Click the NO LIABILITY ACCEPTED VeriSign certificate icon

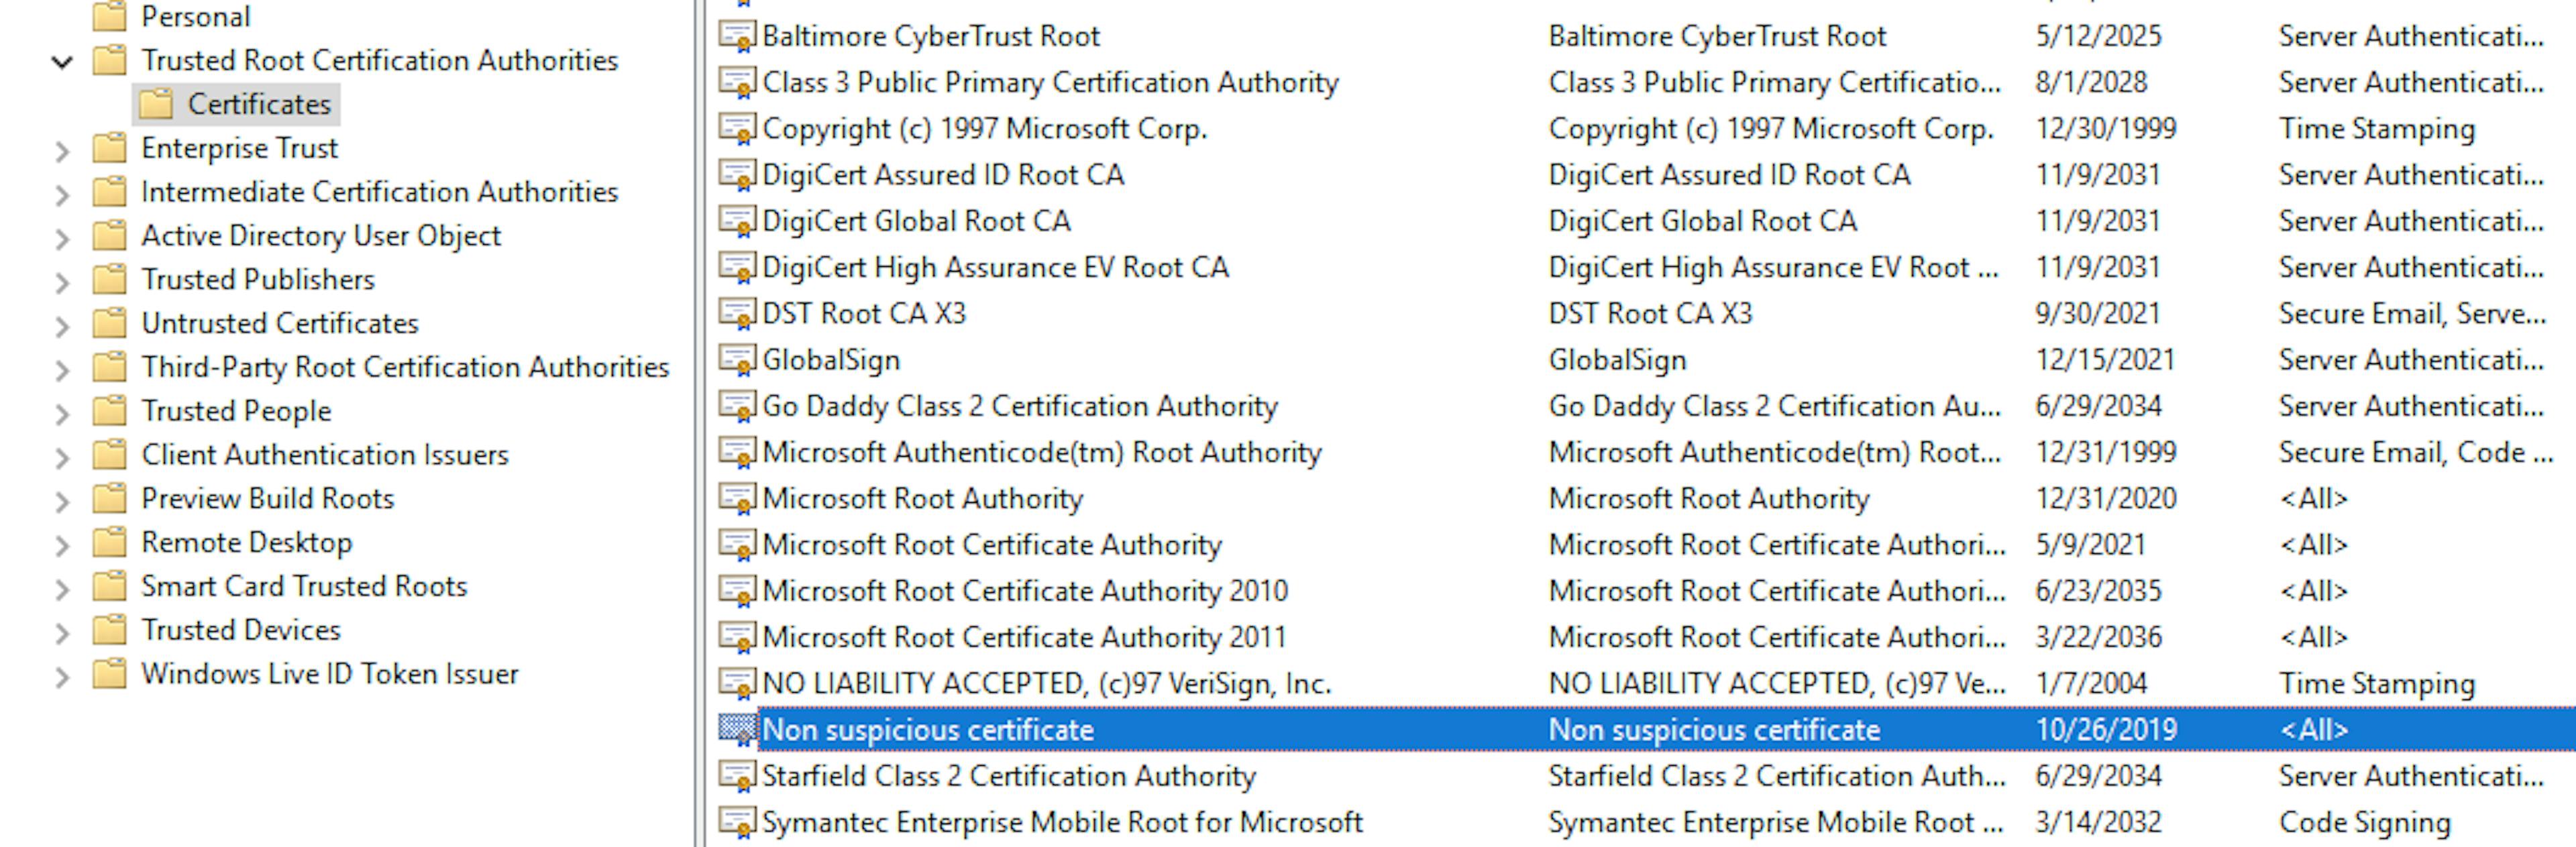pyautogui.click(x=737, y=683)
